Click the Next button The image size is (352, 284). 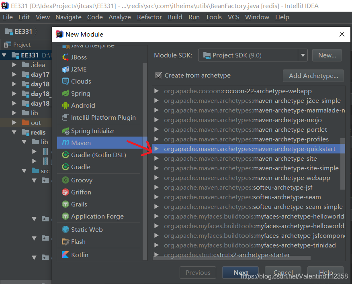pyautogui.click(x=240, y=272)
